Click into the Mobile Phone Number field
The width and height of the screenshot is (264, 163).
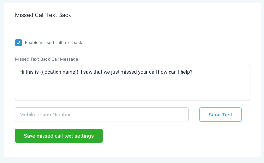pos(102,115)
